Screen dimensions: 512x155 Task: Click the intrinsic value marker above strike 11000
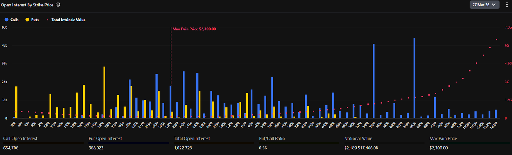coord(476,63)
